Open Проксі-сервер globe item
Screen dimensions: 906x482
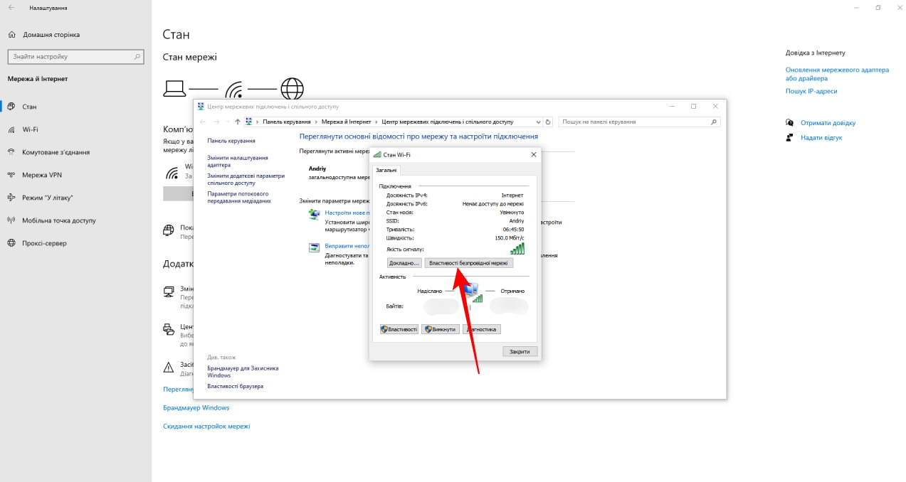tap(44, 243)
